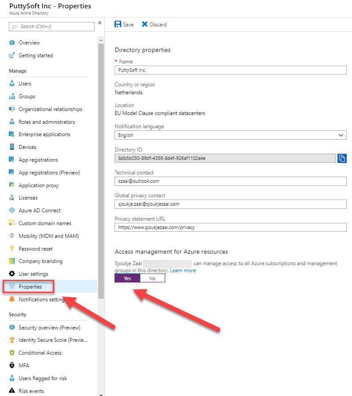The width and height of the screenshot is (352, 396).
Task: Click the read-only Directory ID field
Action: 225,158
